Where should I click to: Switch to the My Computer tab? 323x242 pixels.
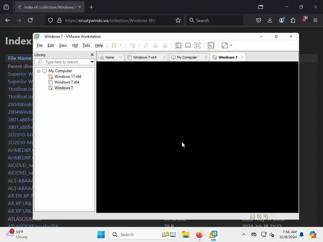tap(187, 57)
